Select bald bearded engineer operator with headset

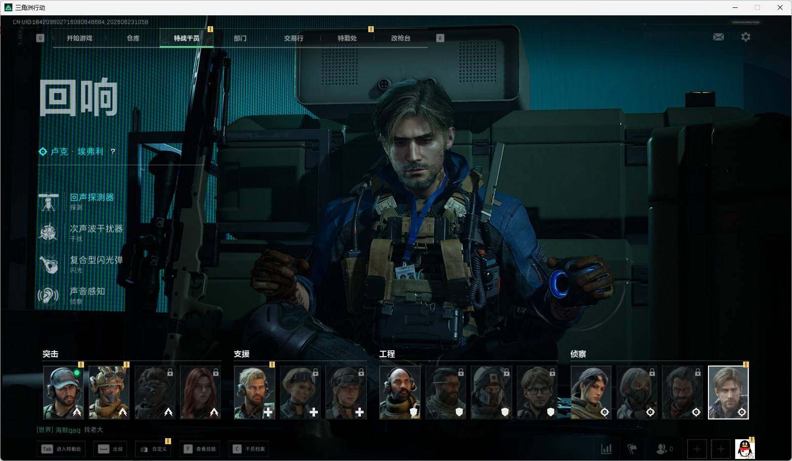[x=400, y=392]
